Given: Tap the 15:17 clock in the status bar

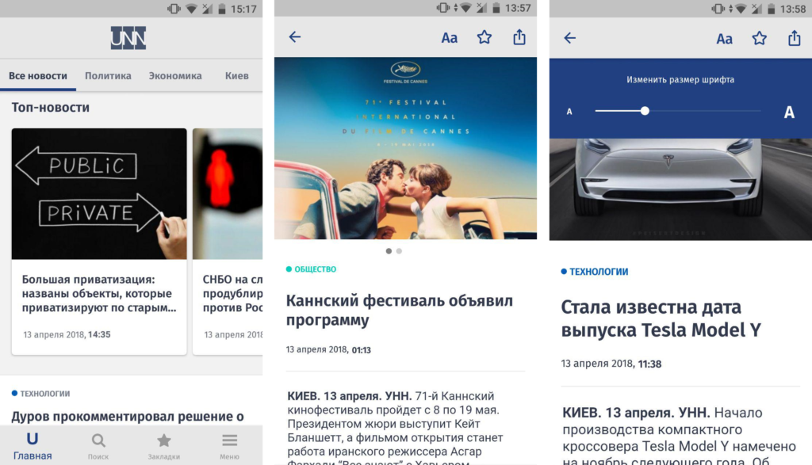Looking at the screenshot, I should click(243, 9).
